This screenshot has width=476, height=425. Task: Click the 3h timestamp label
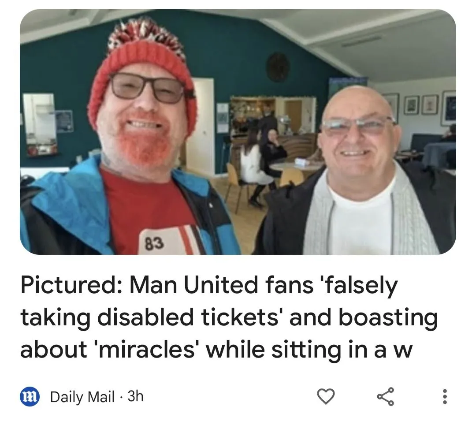coord(135,396)
